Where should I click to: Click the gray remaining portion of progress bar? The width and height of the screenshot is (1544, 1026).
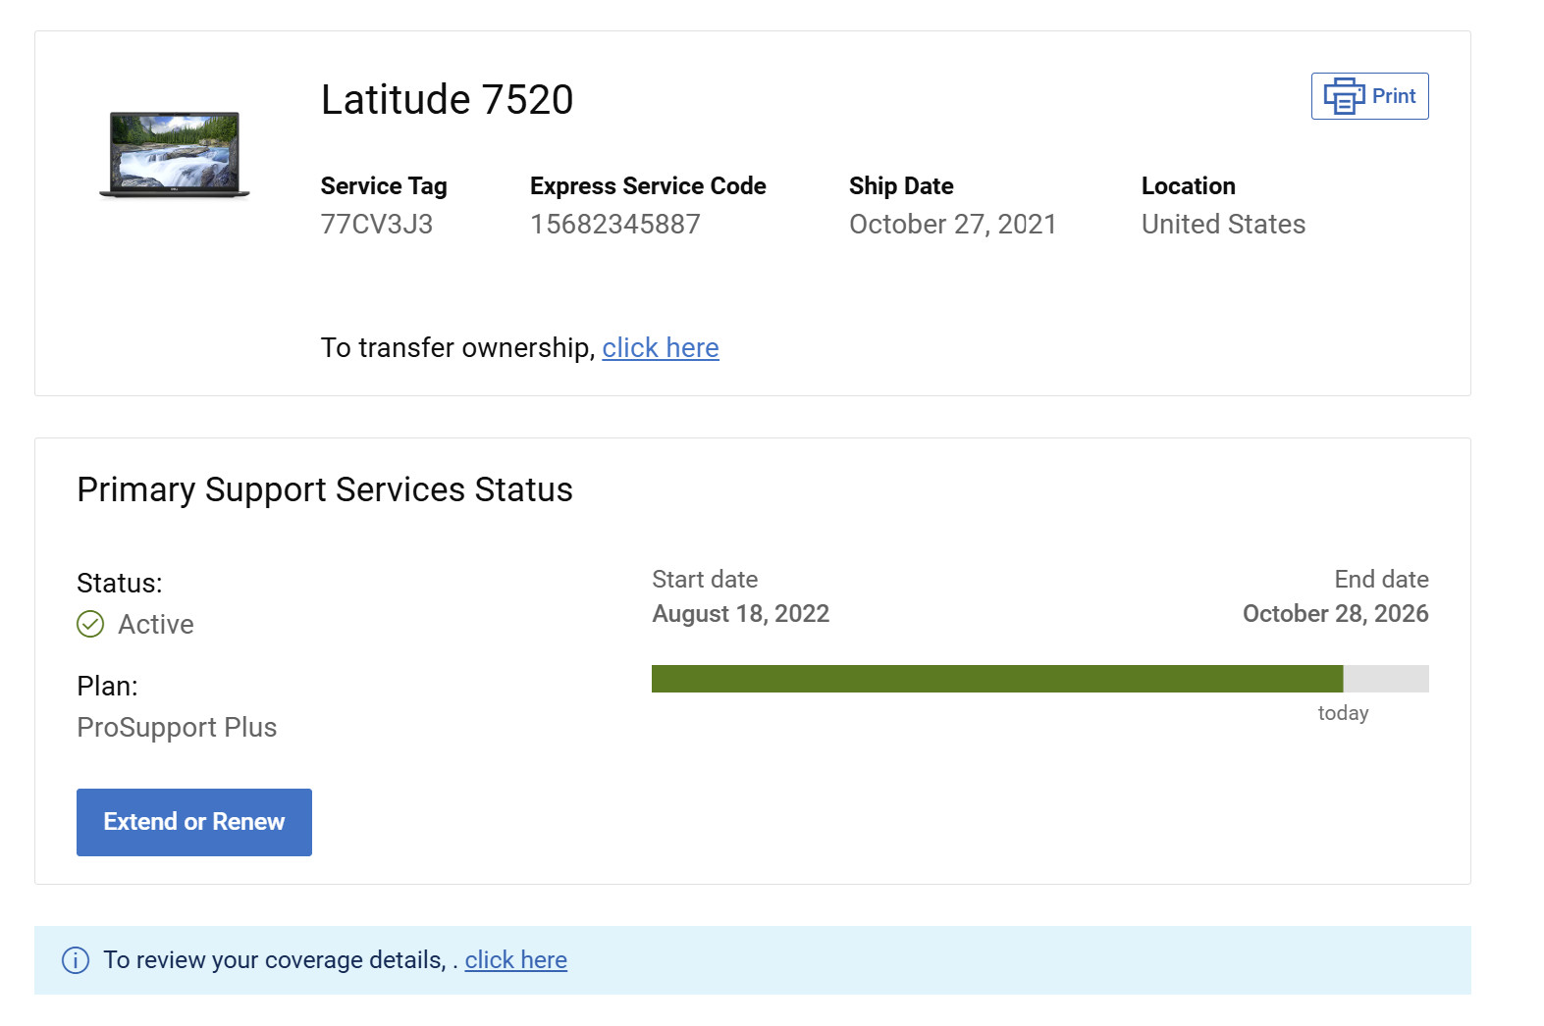(1386, 679)
